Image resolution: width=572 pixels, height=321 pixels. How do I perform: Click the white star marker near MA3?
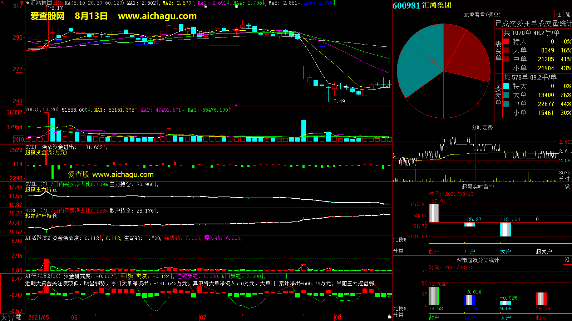tap(206, 7)
